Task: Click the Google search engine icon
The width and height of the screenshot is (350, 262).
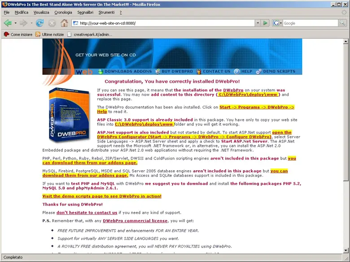Action: pos(276,23)
